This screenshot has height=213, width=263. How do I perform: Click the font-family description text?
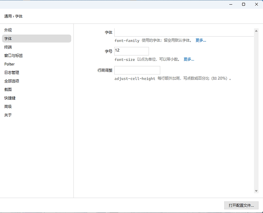[153, 40]
